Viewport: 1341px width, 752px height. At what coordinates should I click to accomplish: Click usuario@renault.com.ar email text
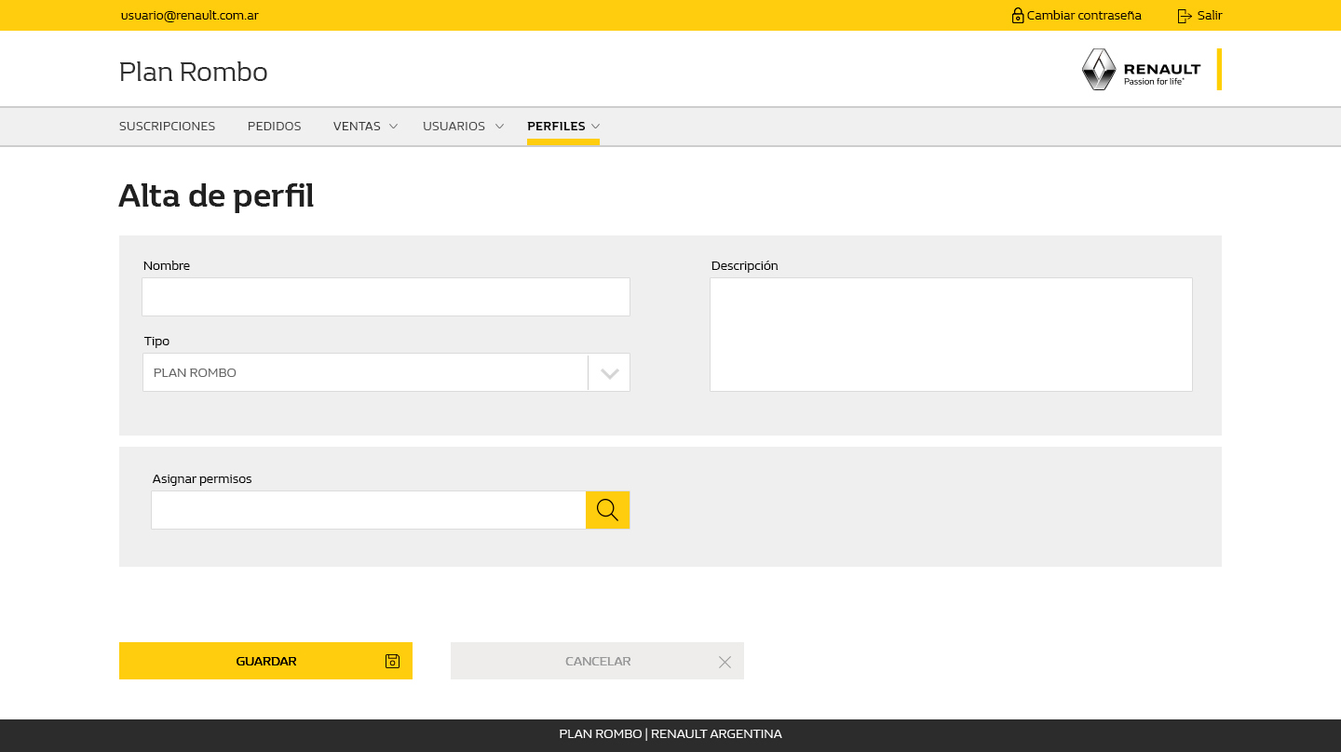click(x=190, y=16)
